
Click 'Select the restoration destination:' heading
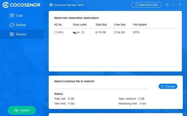77,18
